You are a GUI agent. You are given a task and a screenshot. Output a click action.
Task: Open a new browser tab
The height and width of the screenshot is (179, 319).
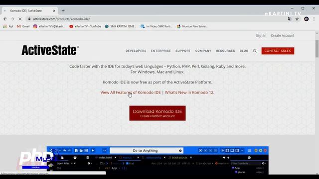(63, 11)
